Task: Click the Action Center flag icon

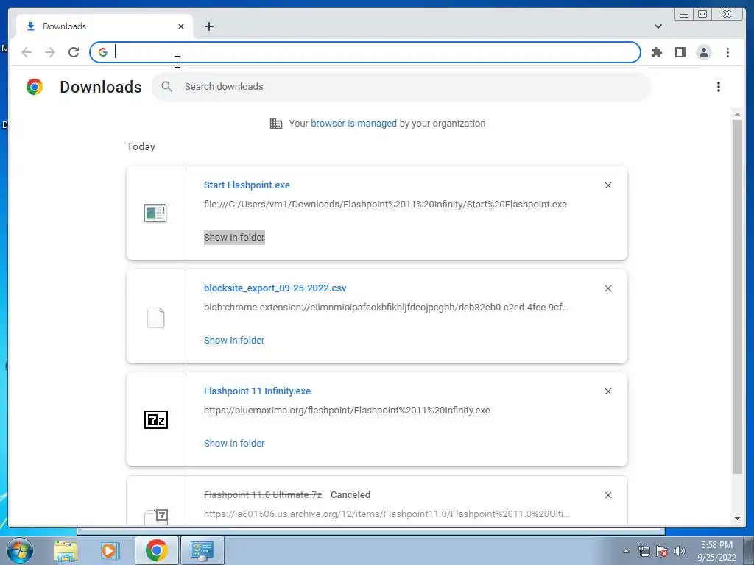Action: (662, 551)
